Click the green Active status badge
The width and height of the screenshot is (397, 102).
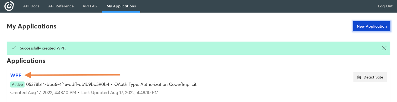[x=17, y=84]
